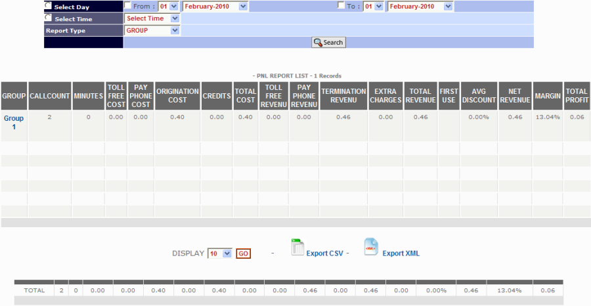Click the TERMINATION REVENU column header

pos(343,96)
